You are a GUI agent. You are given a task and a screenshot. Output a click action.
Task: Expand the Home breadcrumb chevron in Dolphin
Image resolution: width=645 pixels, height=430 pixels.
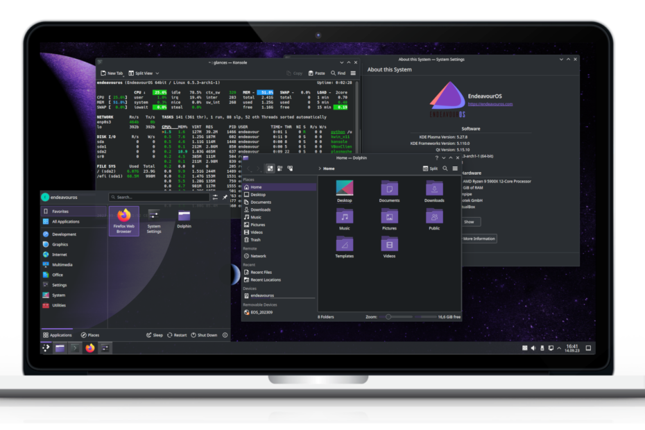319,169
